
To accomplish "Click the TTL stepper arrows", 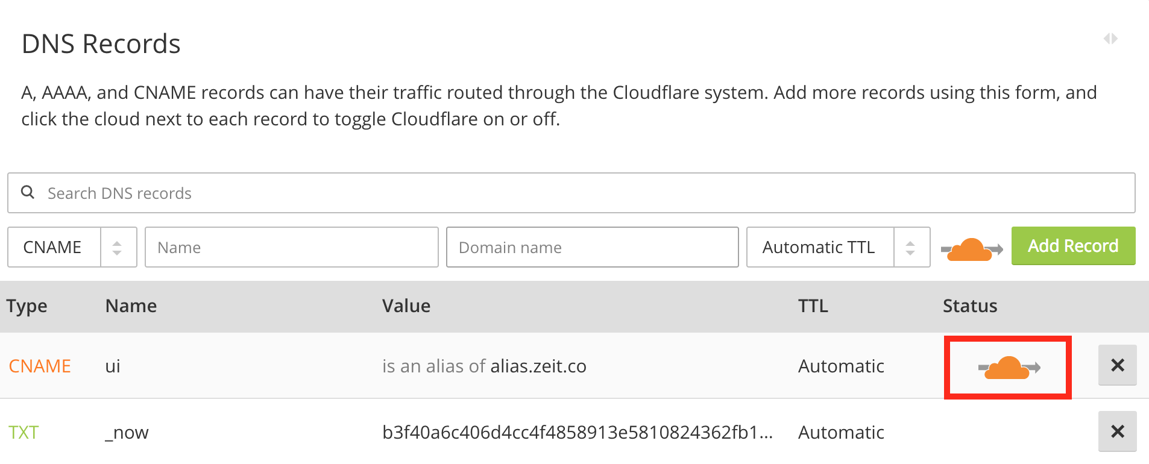I will [x=911, y=248].
